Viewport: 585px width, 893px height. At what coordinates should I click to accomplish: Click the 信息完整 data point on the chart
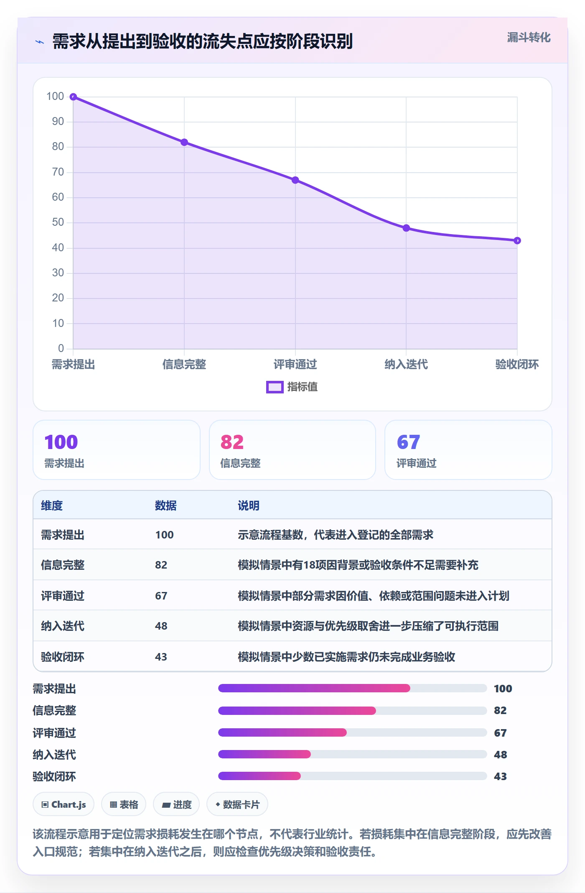click(184, 142)
